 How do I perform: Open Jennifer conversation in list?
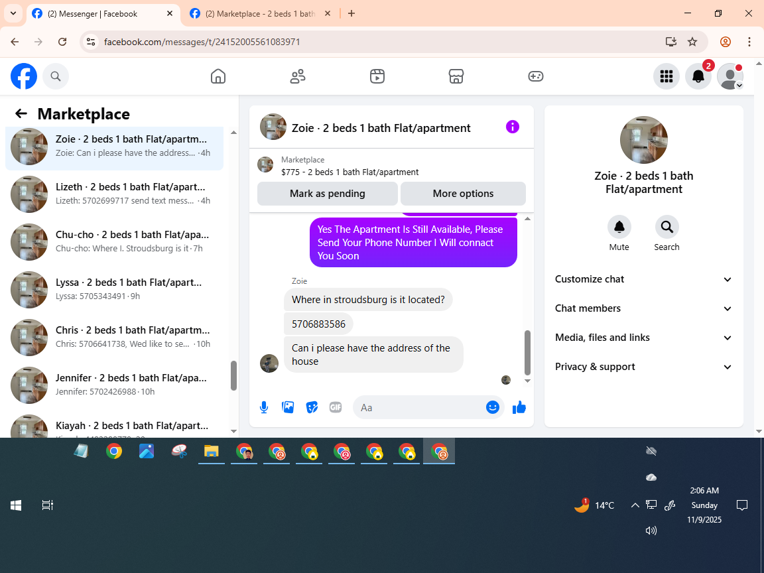click(115, 385)
